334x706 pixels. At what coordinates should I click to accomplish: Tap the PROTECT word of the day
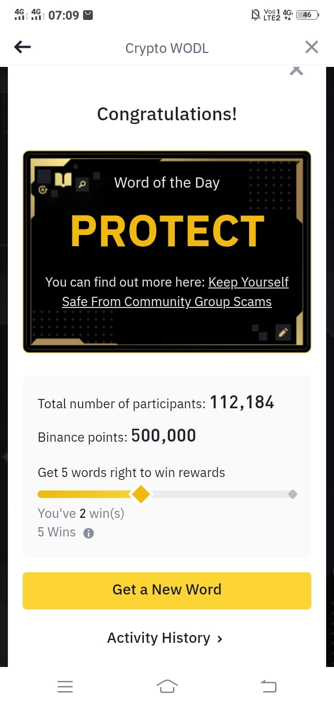point(167,231)
